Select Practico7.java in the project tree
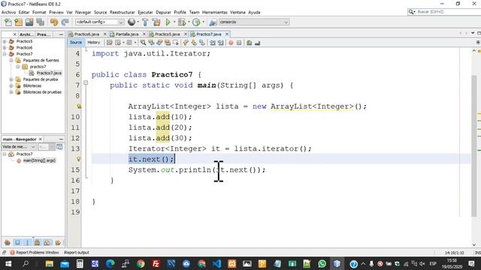Viewport: 481px width, 270px height. pyautogui.click(x=49, y=73)
